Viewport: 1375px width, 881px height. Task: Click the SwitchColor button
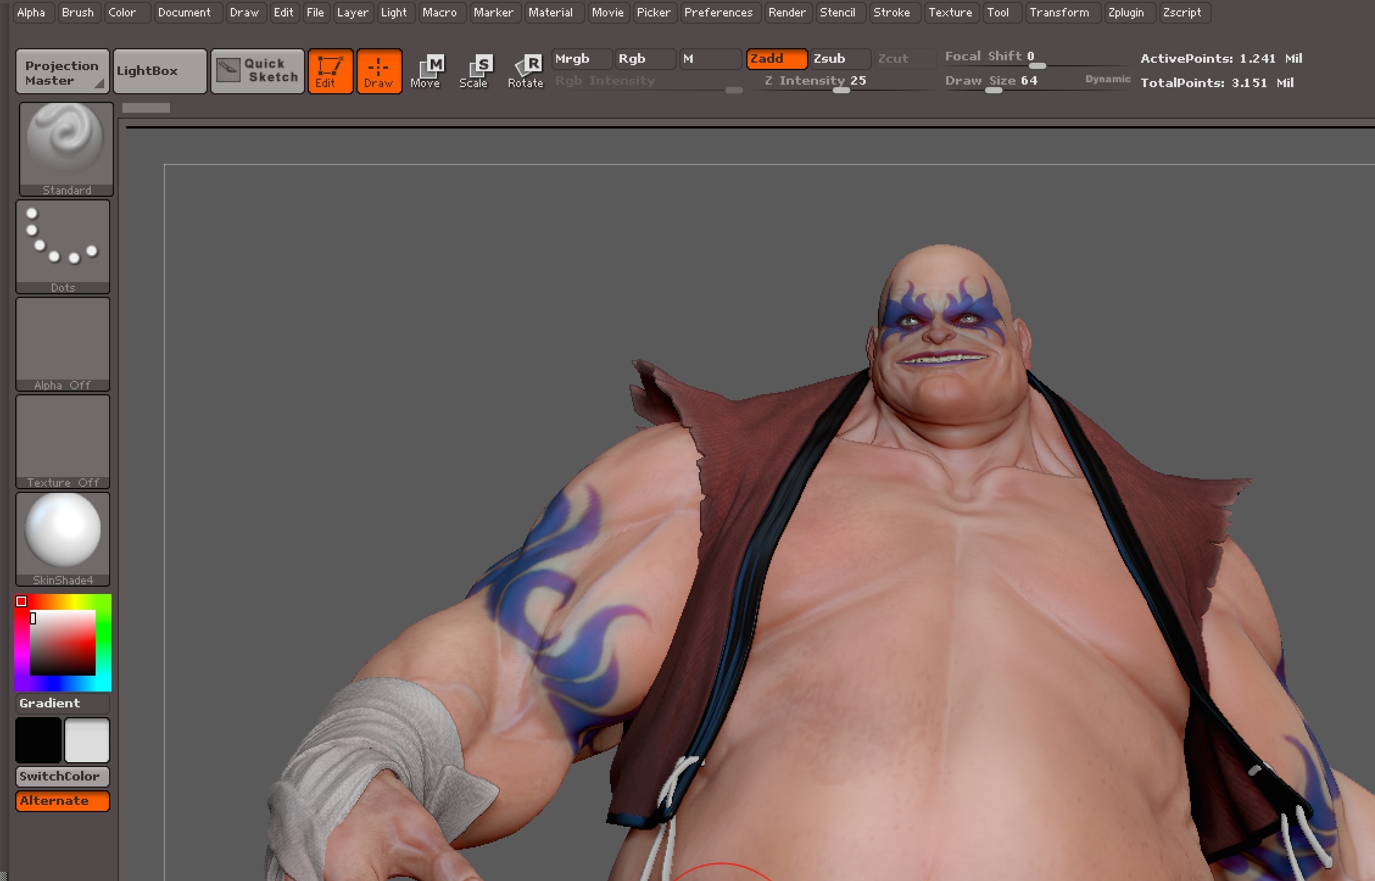[62, 776]
